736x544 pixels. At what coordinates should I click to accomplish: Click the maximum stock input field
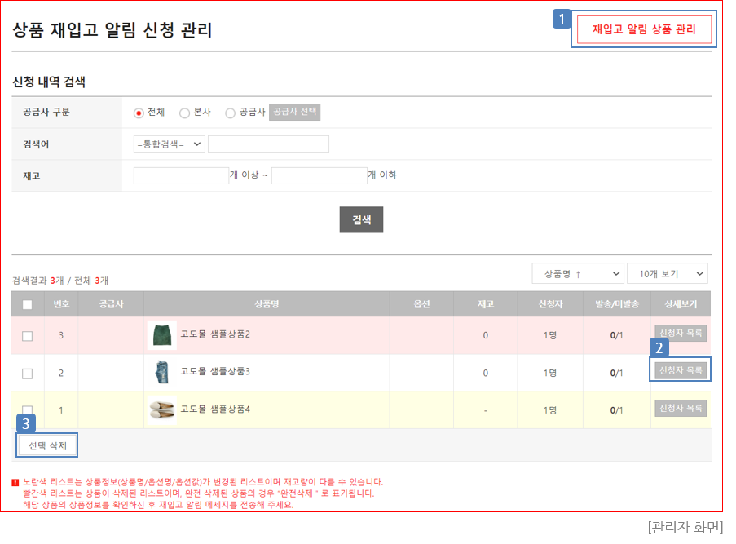(x=319, y=175)
